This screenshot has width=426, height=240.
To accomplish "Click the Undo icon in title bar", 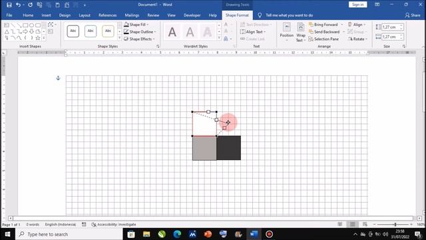I will [x=18, y=5].
